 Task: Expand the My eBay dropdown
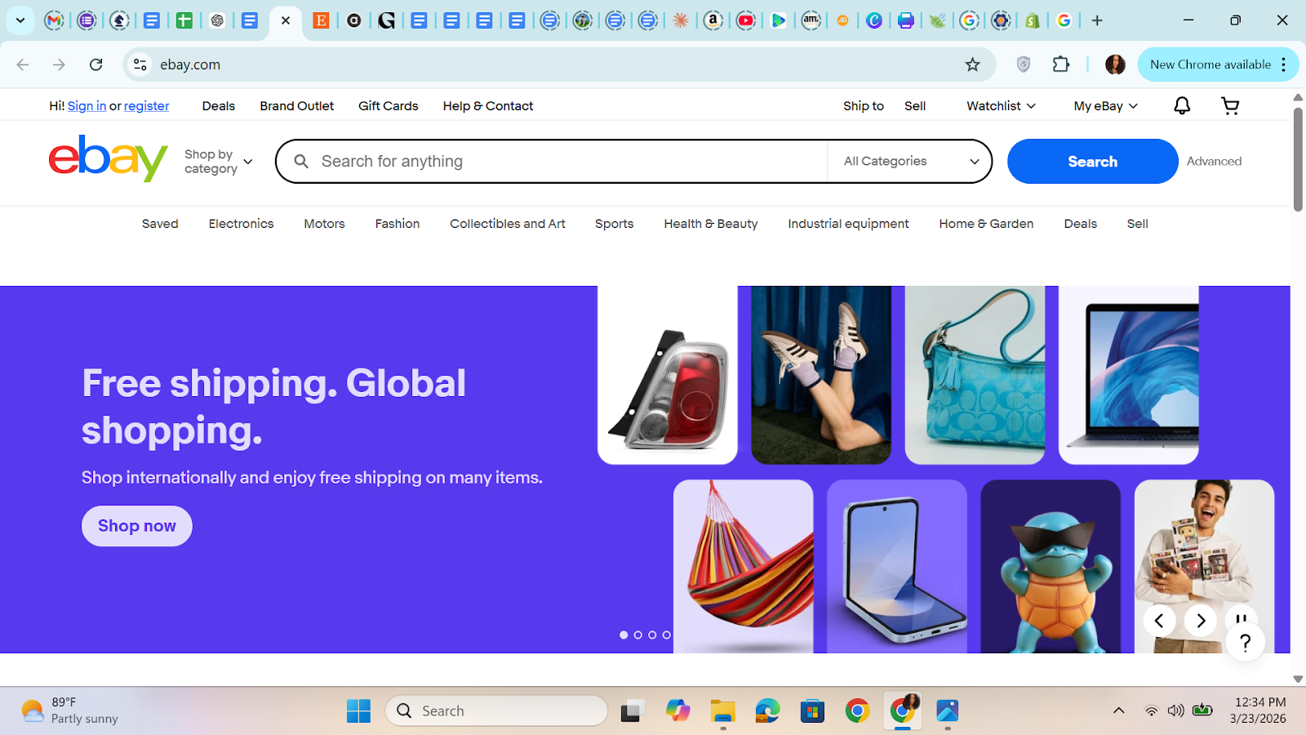pos(1105,105)
